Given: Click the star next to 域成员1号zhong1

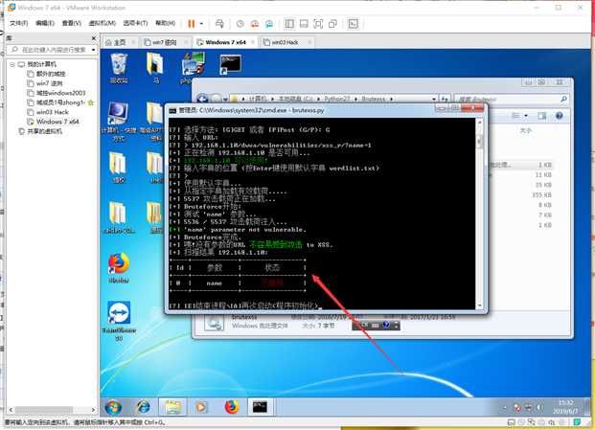Looking at the screenshot, I should pos(90,102).
